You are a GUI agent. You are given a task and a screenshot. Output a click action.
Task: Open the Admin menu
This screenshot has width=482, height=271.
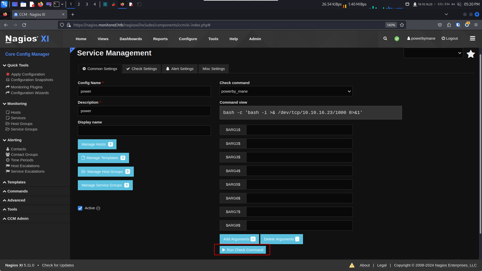coord(255,39)
